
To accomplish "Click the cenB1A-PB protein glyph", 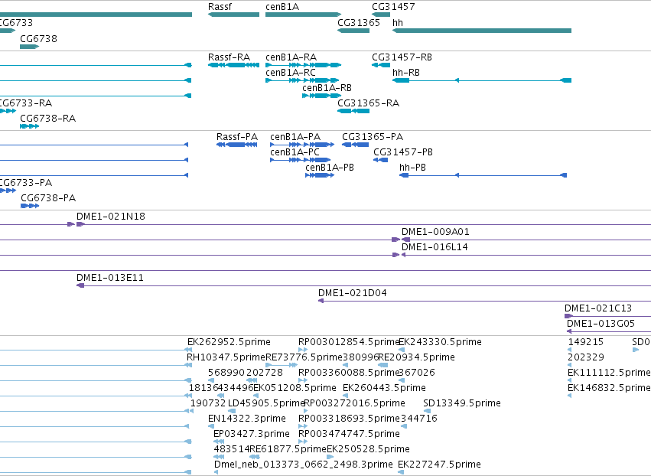I will (x=320, y=175).
